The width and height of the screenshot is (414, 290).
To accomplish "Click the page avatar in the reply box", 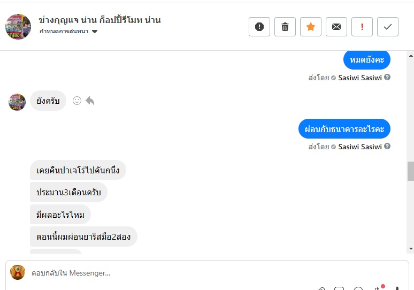I will click(18, 273).
